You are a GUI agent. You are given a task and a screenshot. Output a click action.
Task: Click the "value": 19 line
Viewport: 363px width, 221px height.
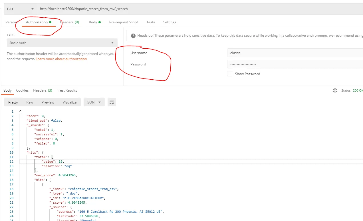tap(53, 162)
